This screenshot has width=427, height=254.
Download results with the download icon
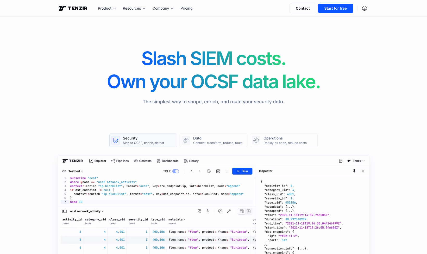click(208, 211)
